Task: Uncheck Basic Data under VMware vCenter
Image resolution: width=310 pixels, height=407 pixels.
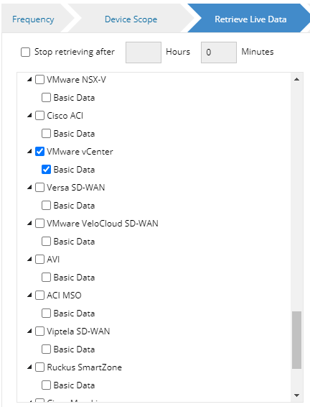Action: [x=46, y=170]
